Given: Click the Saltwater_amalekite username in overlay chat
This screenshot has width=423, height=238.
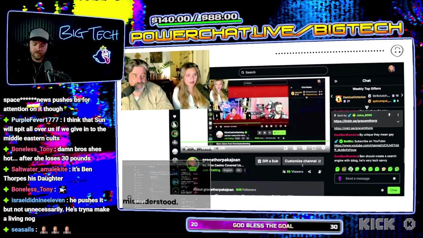Looking at the screenshot, I should click(x=39, y=169).
